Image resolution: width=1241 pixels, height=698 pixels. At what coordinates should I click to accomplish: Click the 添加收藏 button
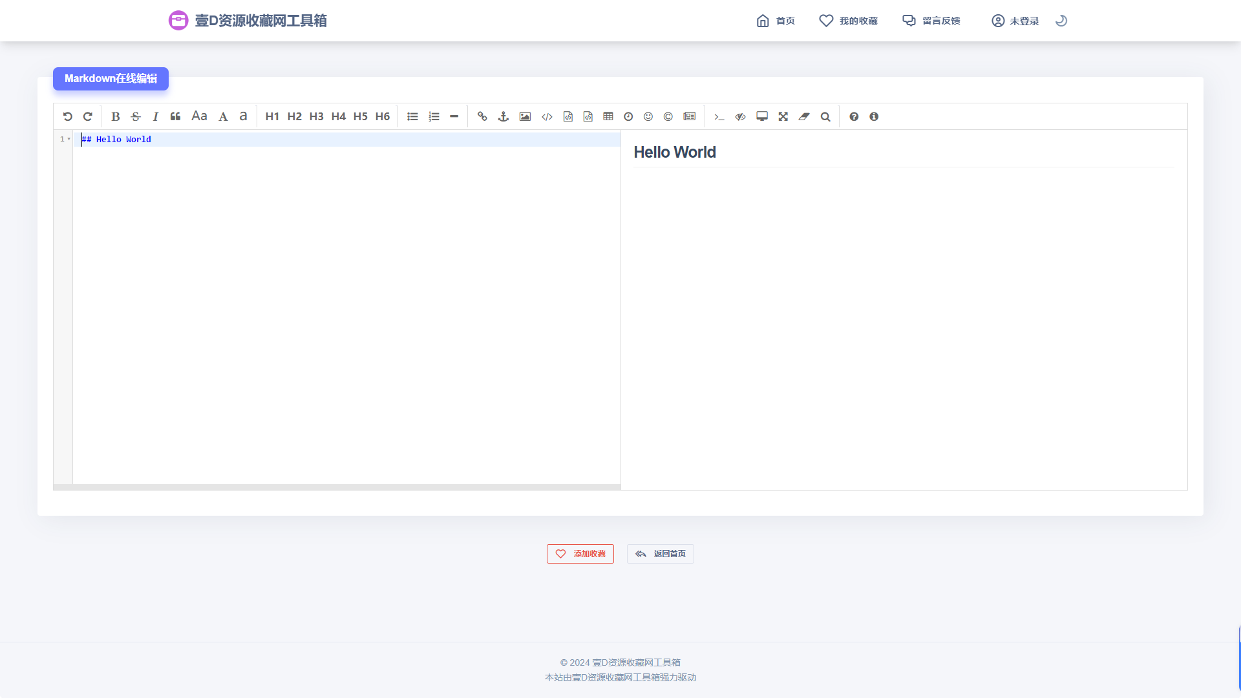click(580, 554)
